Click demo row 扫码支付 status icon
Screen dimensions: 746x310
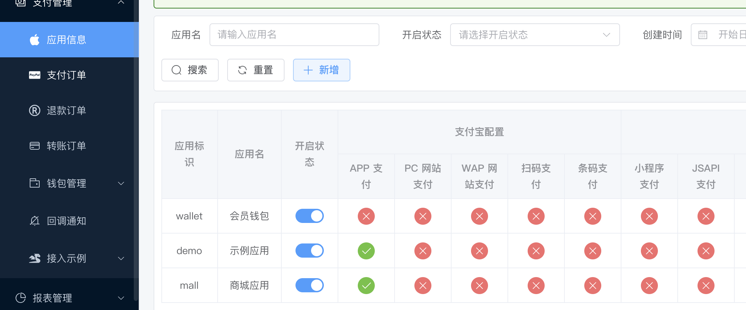(x=536, y=251)
